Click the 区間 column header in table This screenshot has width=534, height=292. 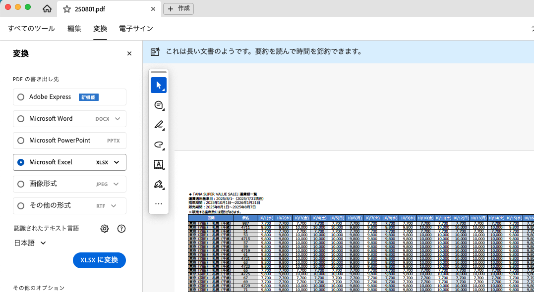point(211,218)
